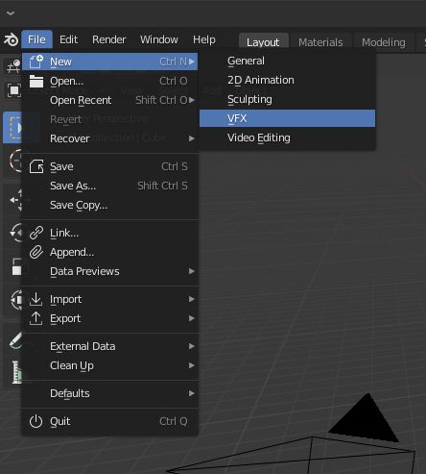Click the New file icon
Viewport: 426px width, 474px height.
click(36, 62)
